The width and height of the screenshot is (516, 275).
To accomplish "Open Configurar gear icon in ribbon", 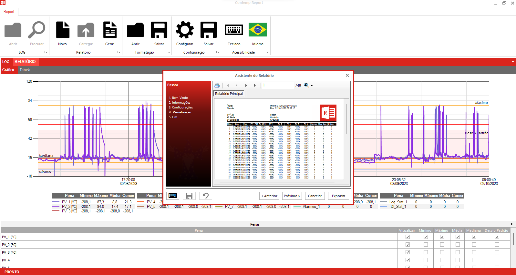I will coord(185,31).
